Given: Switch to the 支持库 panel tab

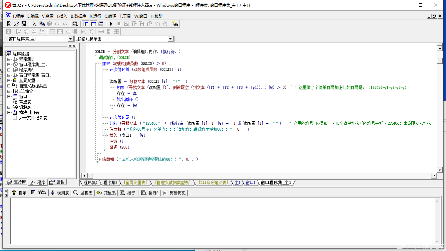Looking at the screenshot, I should pyautogui.click(x=16, y=182).
